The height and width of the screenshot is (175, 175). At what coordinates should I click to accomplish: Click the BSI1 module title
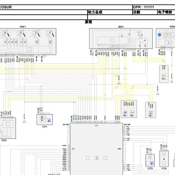[121, 27]
